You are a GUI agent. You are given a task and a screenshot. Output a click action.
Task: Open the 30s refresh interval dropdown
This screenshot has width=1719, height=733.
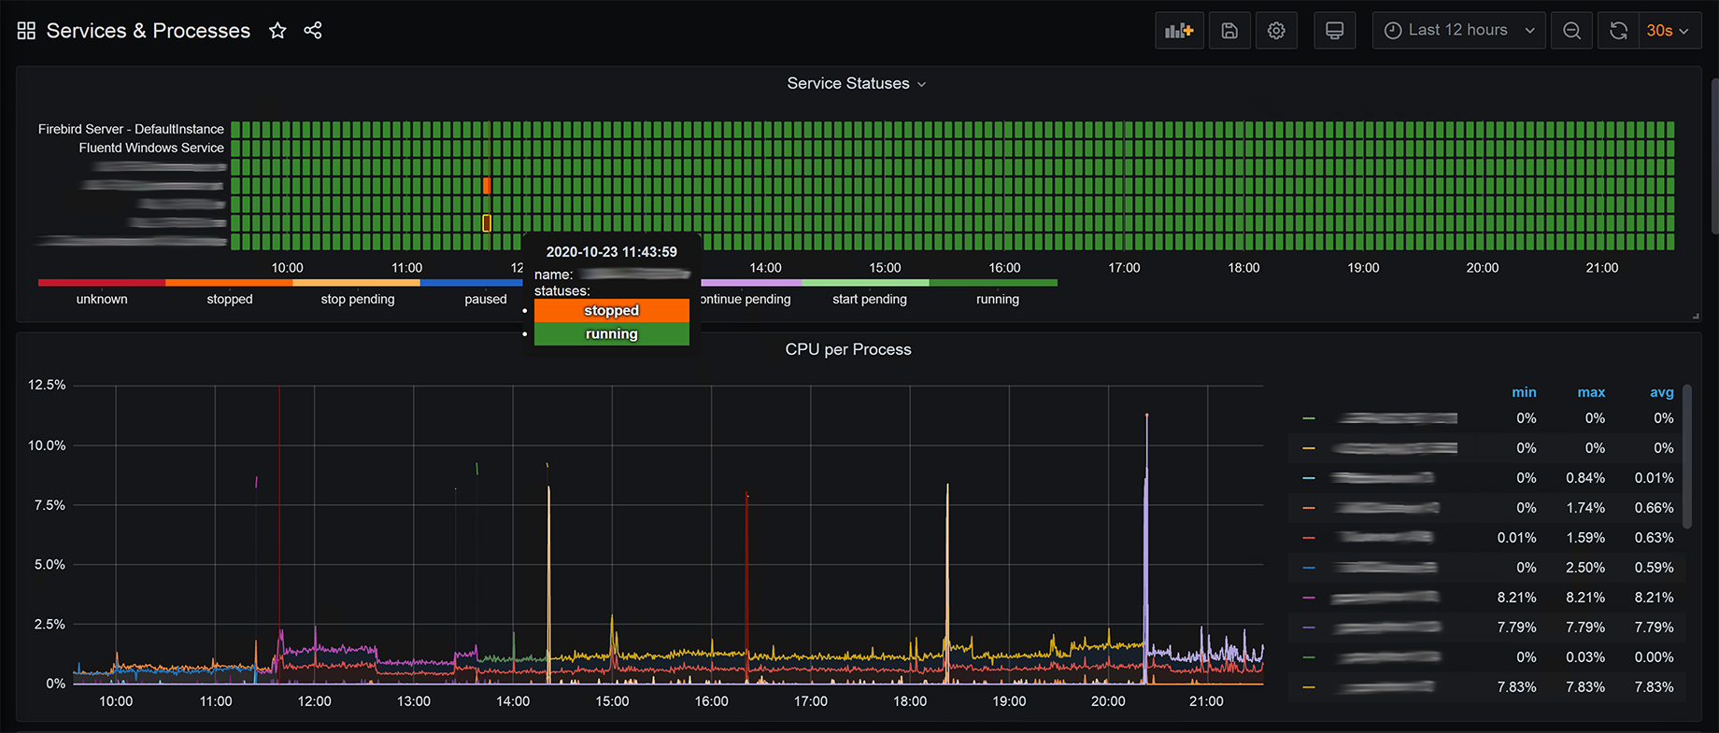pyautogui.click(x=1669, y=31)
